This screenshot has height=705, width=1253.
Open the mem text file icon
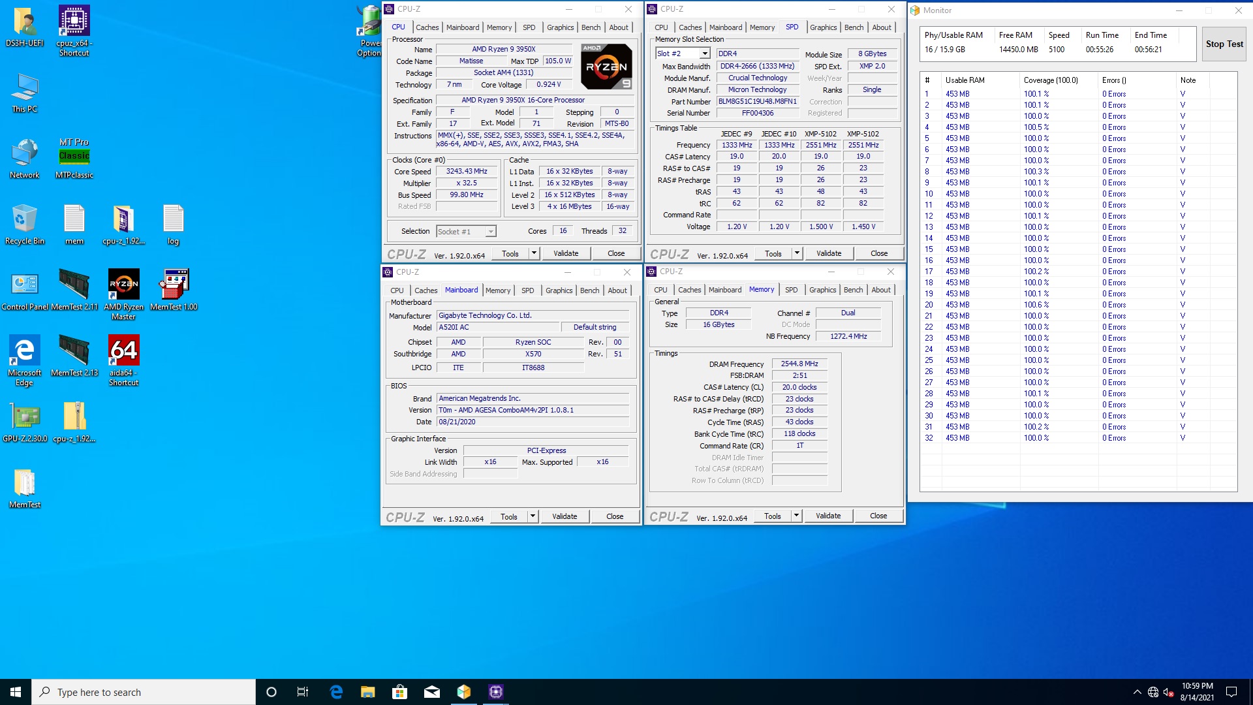pyautogui.click(x=74, y=225)
